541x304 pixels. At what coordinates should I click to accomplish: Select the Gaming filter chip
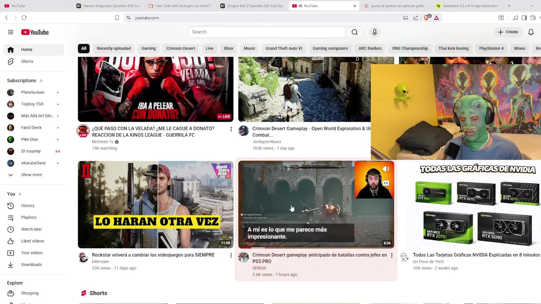coord(148,48)
